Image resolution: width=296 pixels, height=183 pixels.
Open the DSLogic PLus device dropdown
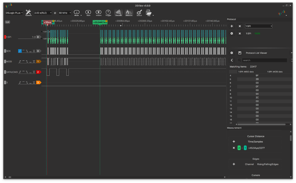(x=14, y=13)
